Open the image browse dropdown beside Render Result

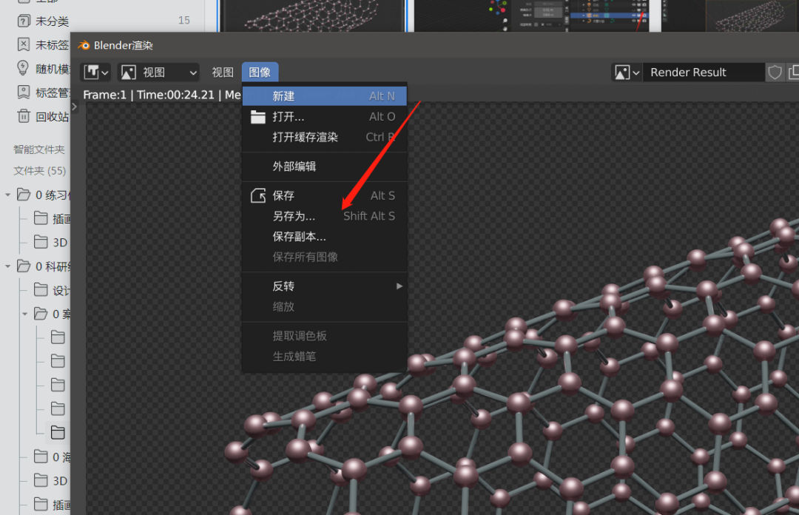tap(627, 73)
